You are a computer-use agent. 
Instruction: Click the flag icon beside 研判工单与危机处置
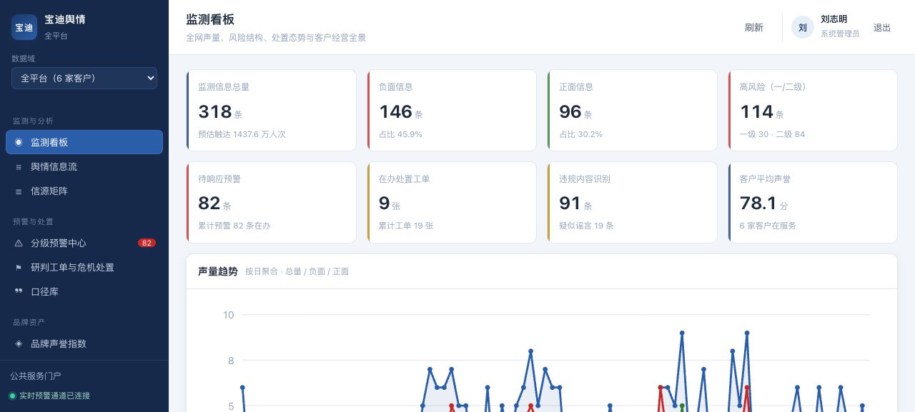[19, 268]
